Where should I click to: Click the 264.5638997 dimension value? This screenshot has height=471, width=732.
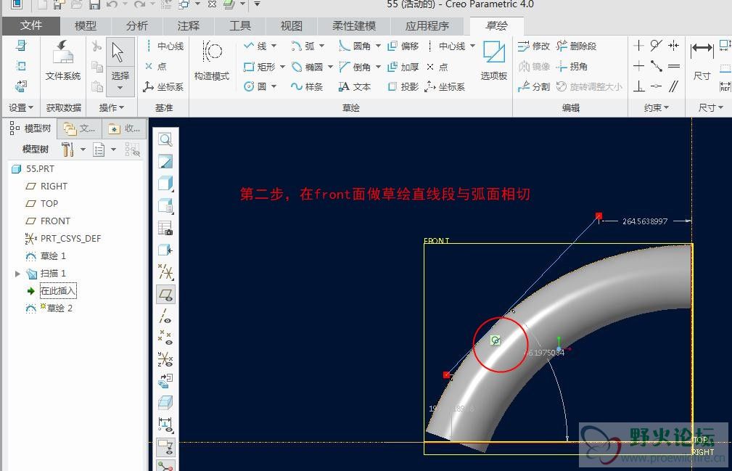click(x=645, y=221)
